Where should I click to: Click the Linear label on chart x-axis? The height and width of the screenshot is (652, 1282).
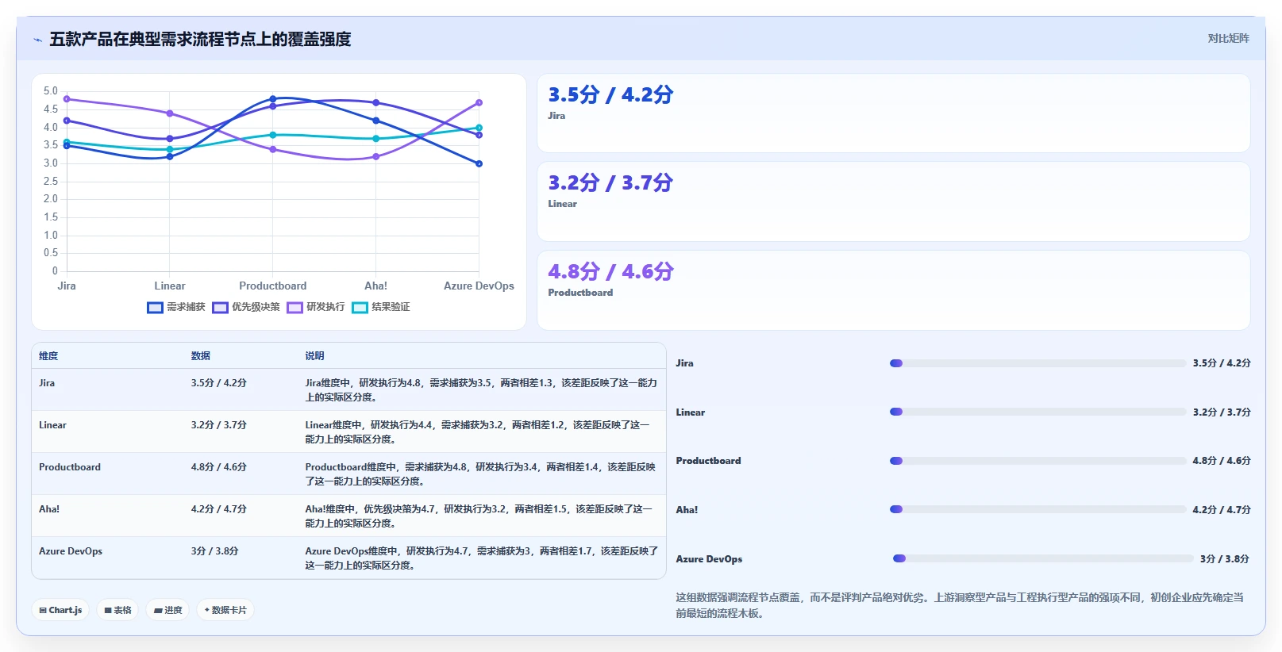click(170, 286)
